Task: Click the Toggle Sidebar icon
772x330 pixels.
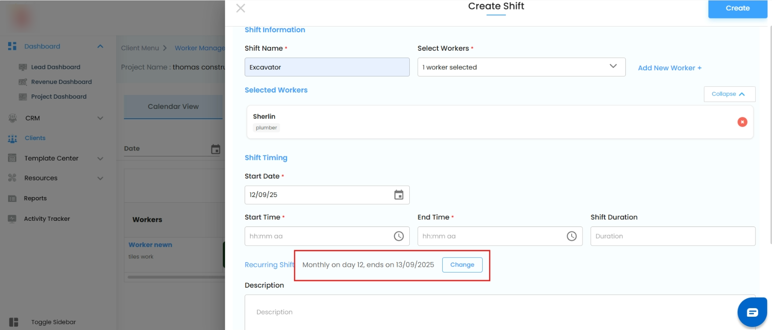Action: [14, 322]
